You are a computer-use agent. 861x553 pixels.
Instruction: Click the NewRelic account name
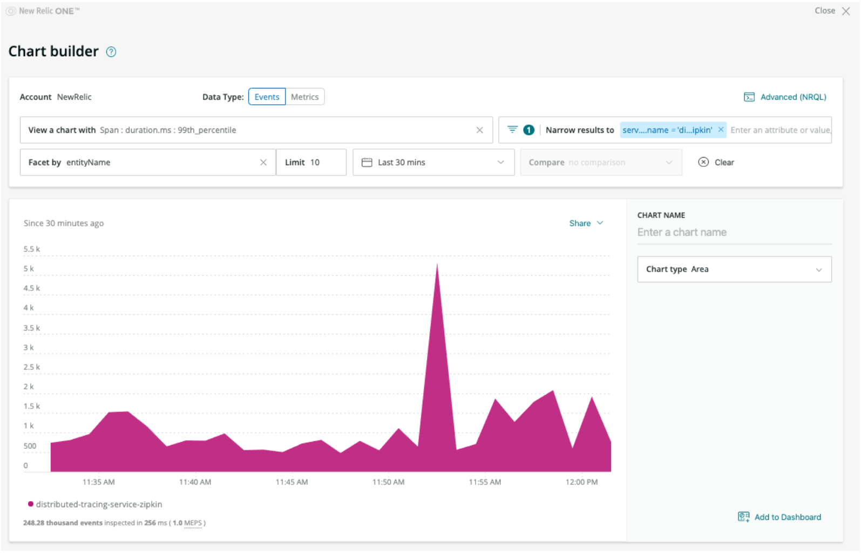74,97
